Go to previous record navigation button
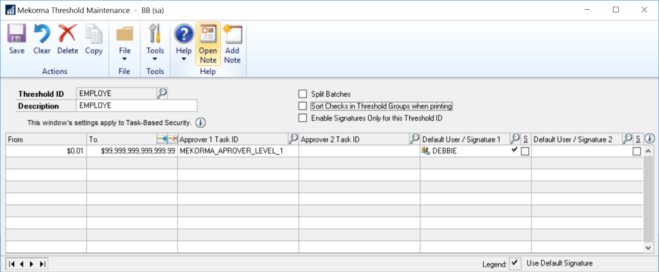 click(21, 264)
